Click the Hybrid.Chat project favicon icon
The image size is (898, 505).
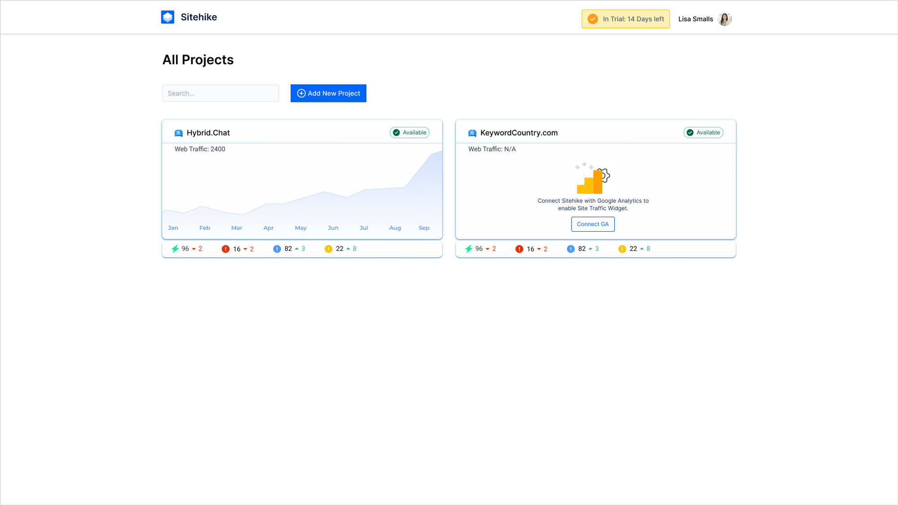(x=178, y=133)
